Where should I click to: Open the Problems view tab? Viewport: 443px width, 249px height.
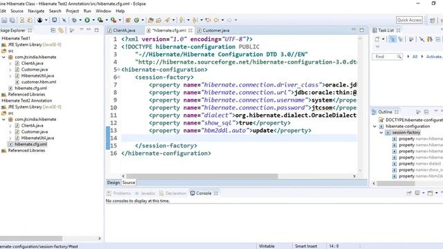coord(119,194)
